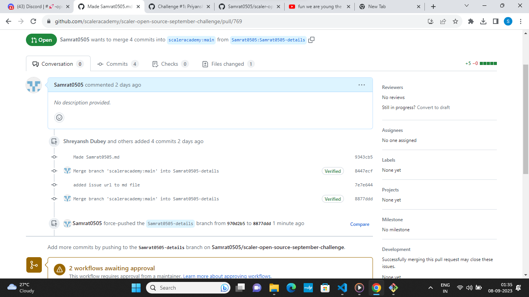
Task: Click the yellow workflow approval icon
Action: coord(34,265)
